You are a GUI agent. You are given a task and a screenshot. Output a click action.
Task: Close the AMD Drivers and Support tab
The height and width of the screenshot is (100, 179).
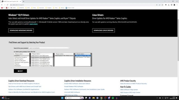click(x=20, y=1)
